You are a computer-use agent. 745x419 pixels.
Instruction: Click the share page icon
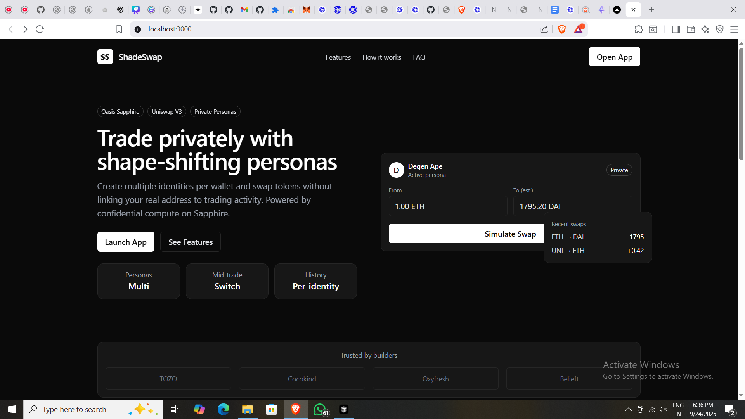coord(544,29)
